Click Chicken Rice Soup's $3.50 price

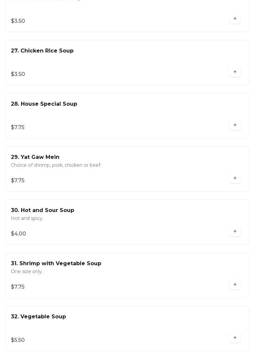coord(18,74)
